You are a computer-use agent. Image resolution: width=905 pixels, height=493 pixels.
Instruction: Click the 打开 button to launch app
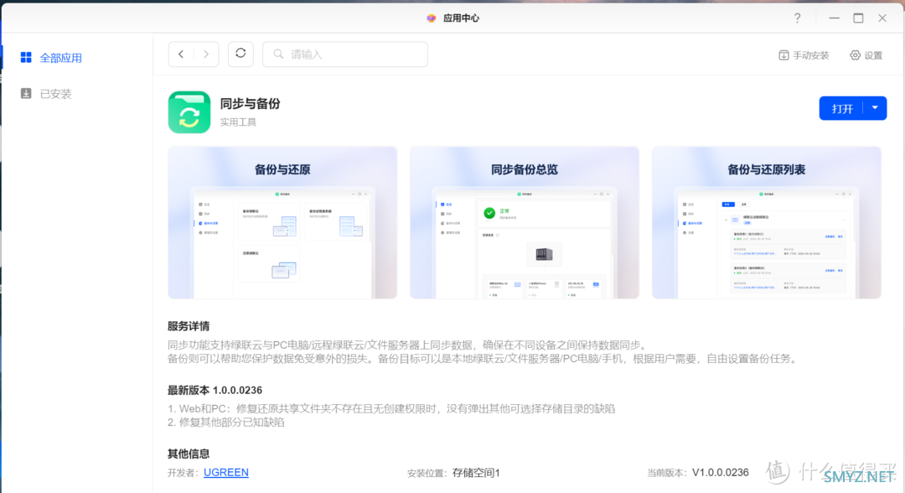pos(841,108)
